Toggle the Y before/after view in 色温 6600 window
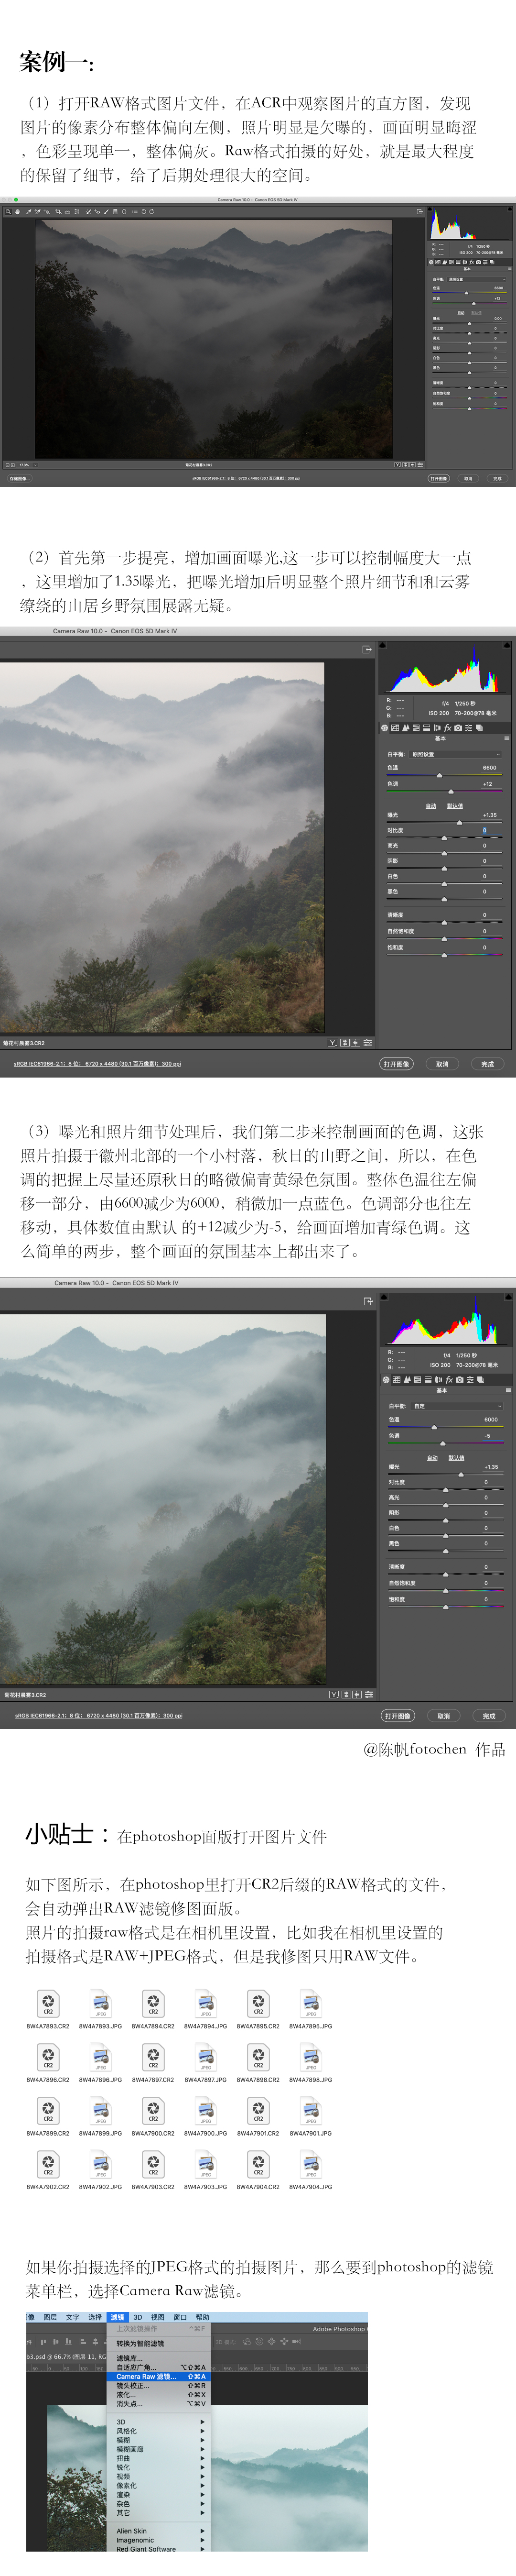The width and height of the screenshot is (516, 2576). pos(333,1042)
